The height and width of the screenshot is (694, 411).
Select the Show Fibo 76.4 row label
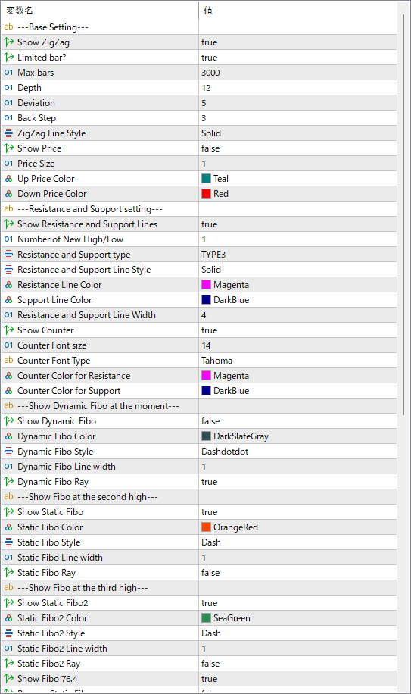pos(47,679)
